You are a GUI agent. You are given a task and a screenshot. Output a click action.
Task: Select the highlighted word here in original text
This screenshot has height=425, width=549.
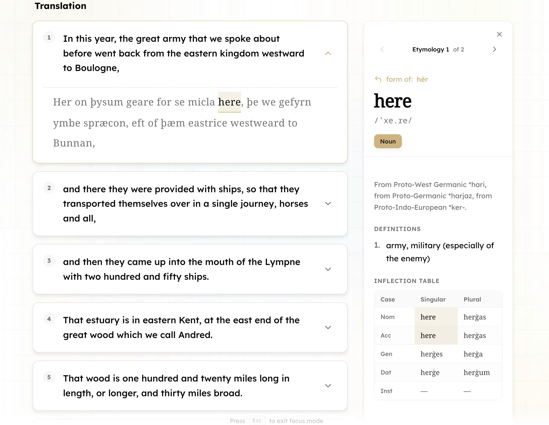click(229, 102)
